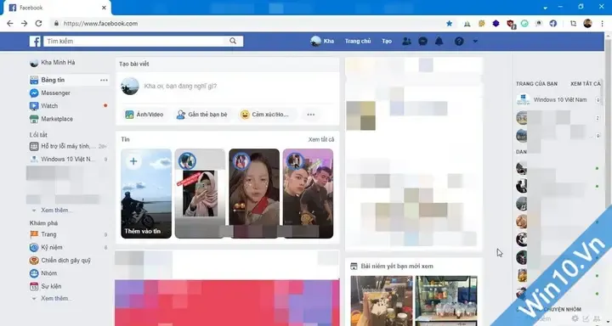Image resolution: width=612 pixels, height=326 pixels.
Task: Click Thêm vào tin story card
Action: [146, 194]
